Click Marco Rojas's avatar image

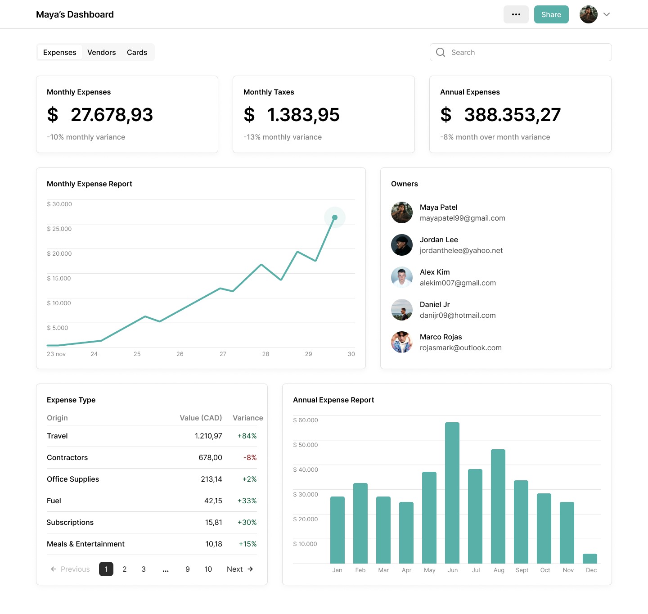pos(402,342)
